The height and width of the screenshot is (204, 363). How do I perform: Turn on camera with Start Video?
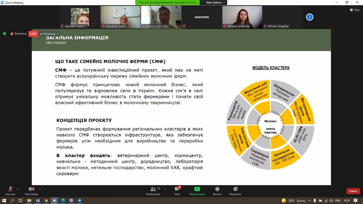pos(31,189)
